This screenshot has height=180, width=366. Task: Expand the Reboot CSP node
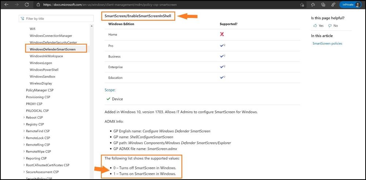pos(24,117)
